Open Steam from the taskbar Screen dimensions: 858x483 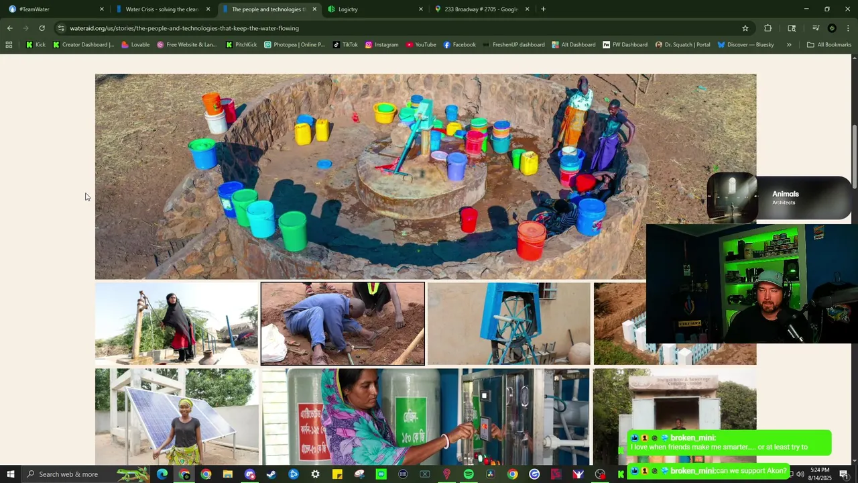[x=271, y=474]
